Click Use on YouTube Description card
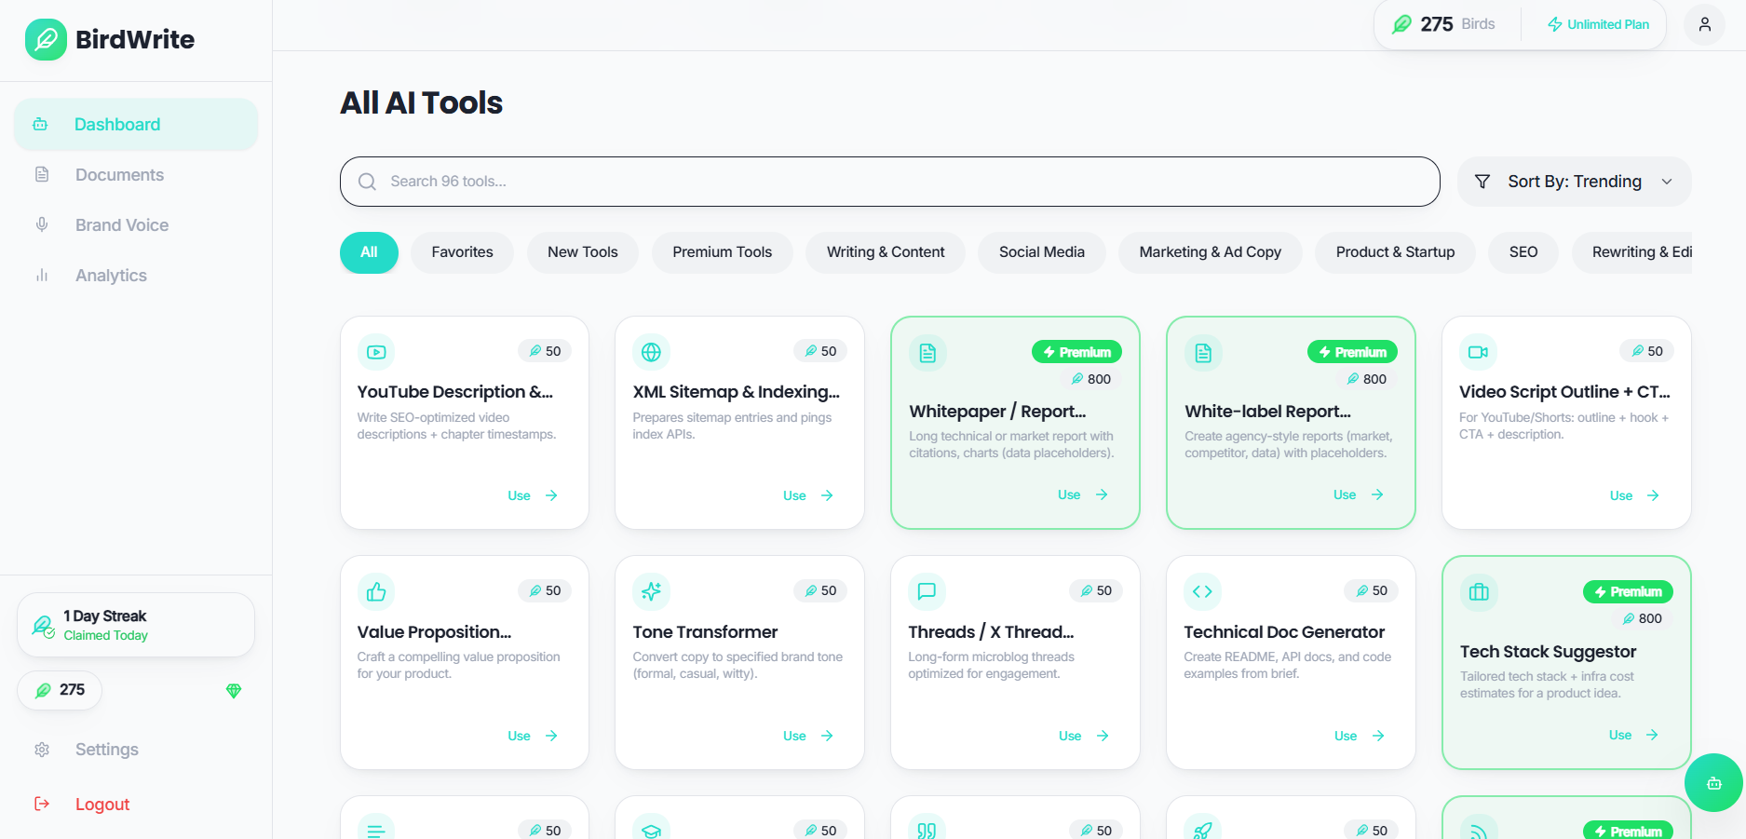The image size is (1746, 839). (533, 495)
